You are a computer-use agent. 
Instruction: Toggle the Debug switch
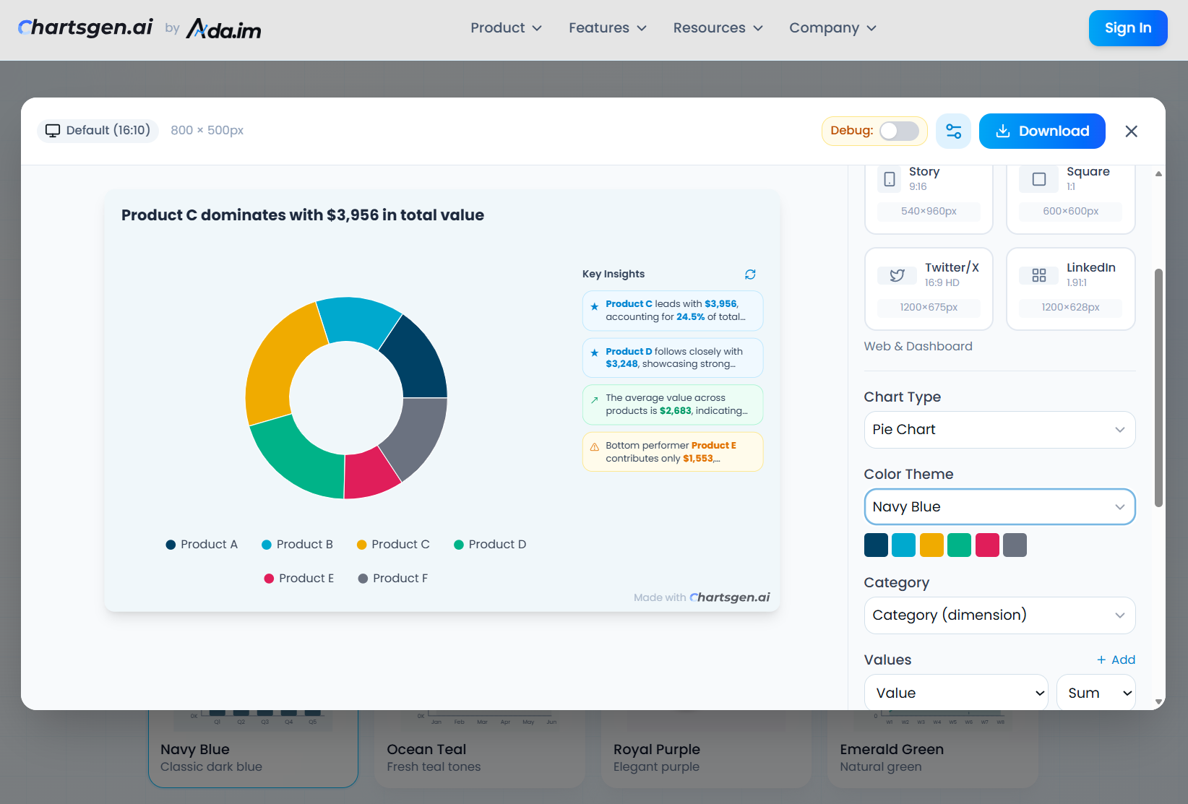click(899, 131)
